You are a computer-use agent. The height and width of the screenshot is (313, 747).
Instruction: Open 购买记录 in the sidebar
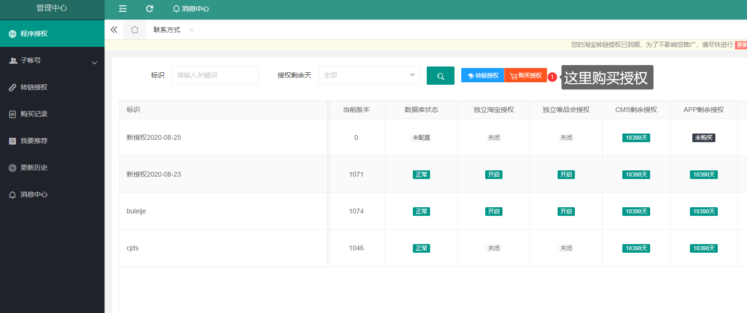point(52,114)
